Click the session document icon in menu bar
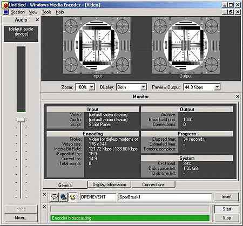243x226 pixels. [x=6, y=12]
